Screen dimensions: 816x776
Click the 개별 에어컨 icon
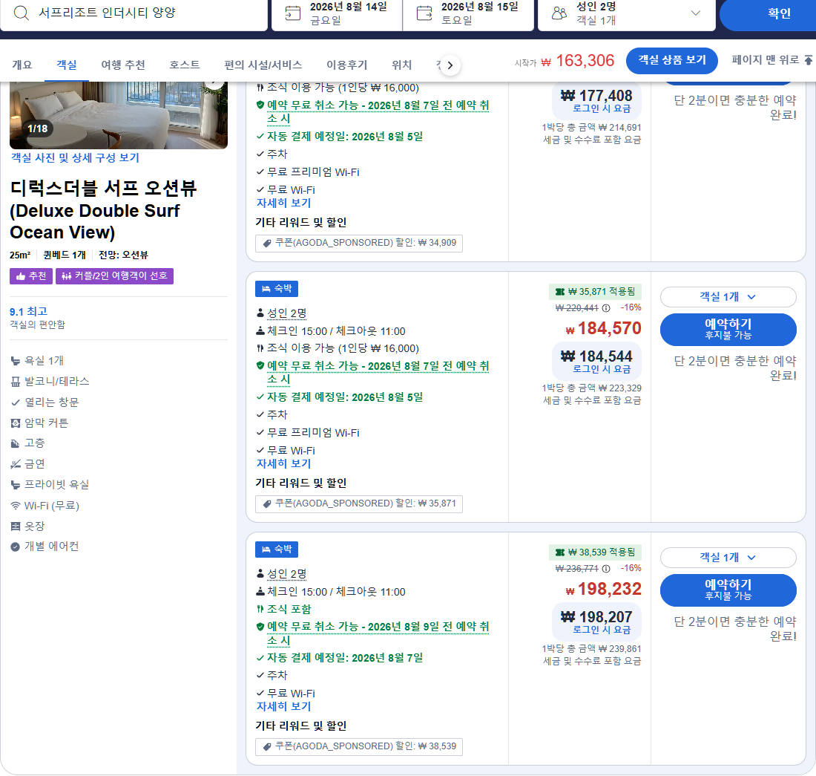(x=16, y=547)
